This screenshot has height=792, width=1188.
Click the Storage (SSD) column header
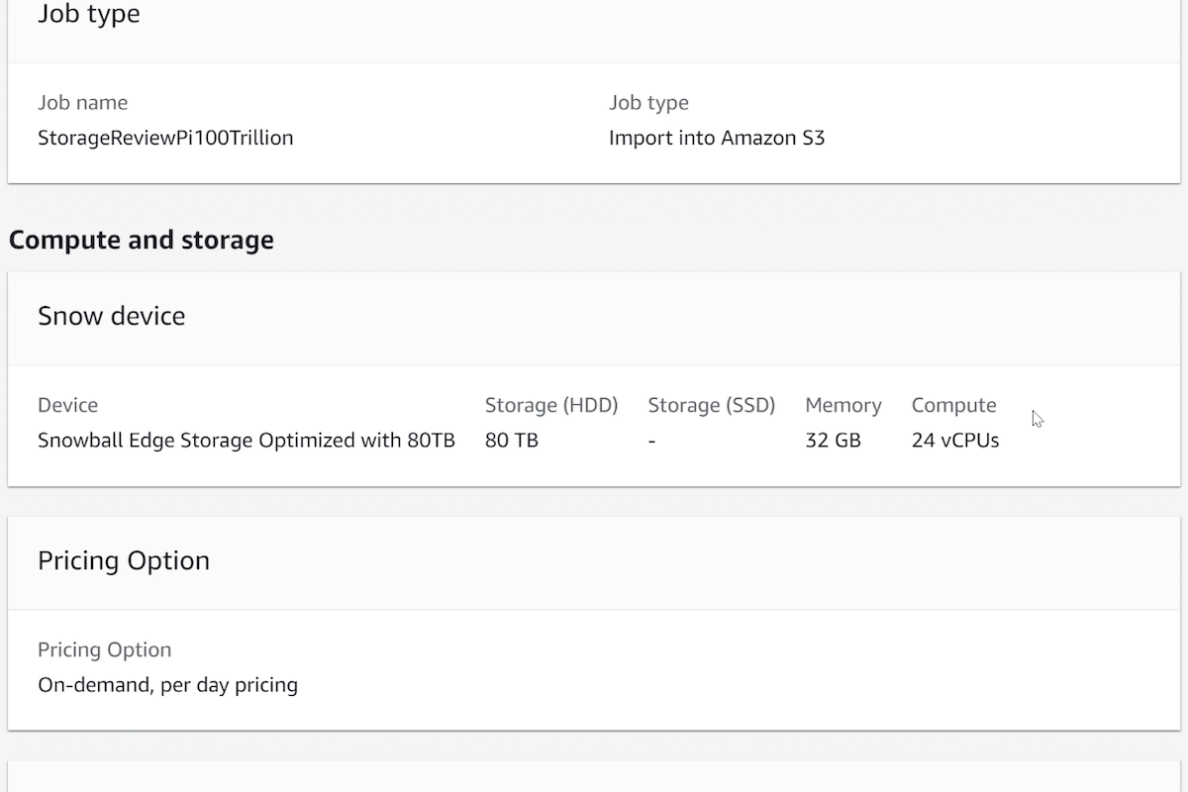(x=712, y=405)
